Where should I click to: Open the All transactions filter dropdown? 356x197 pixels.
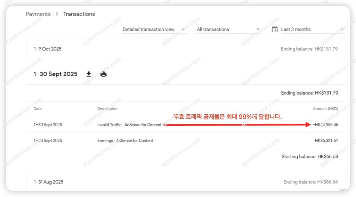point(228,29)
